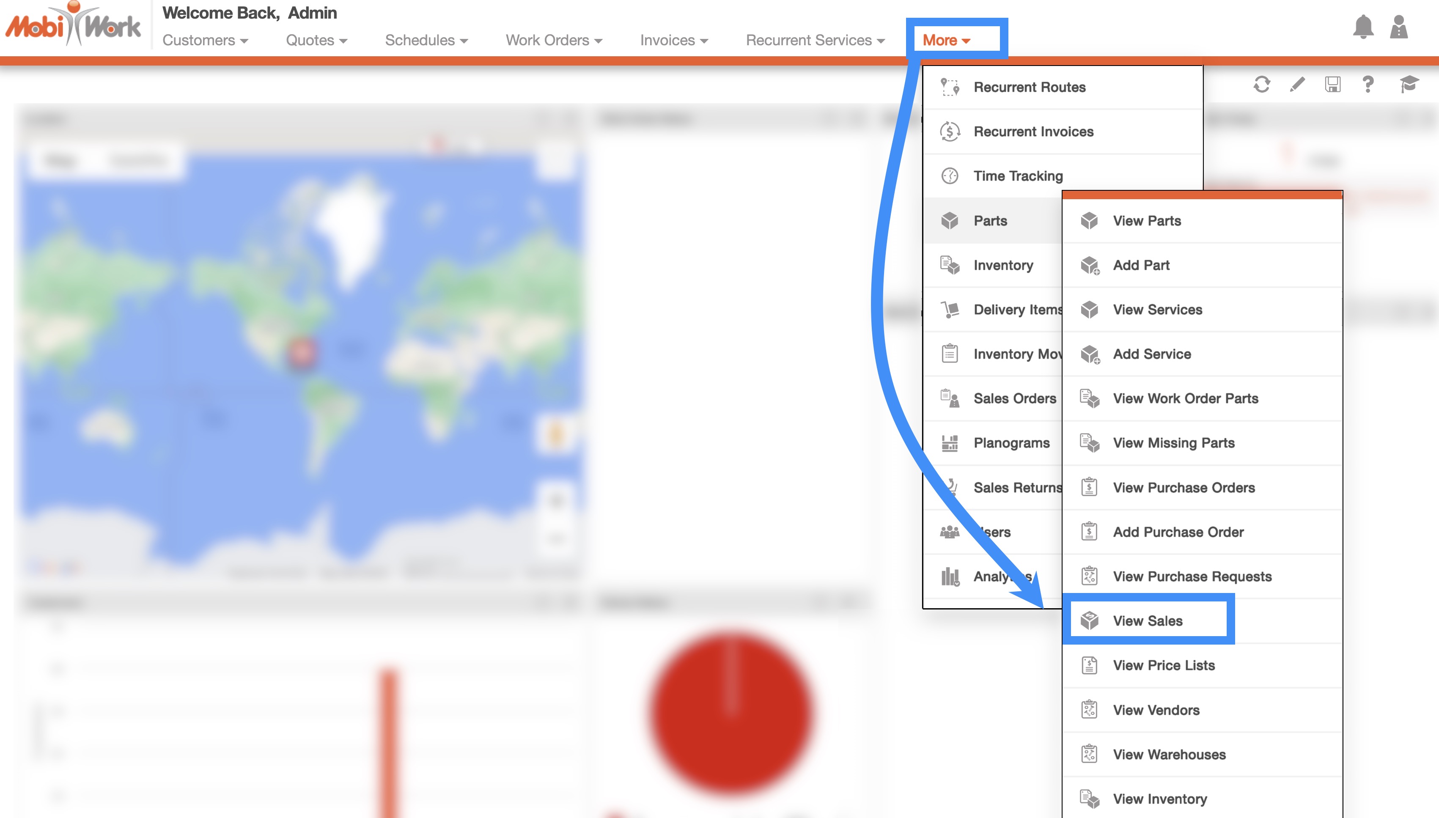Screen dimensions: 1439x818
Task: Open the Invoices dropdown menu
Action: click(x=673, y=41)
